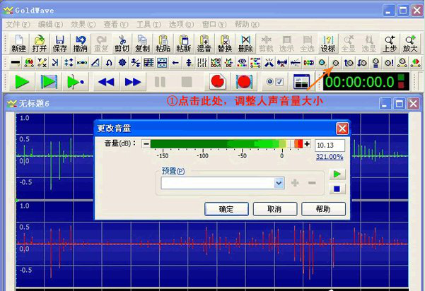Click the minus button on volume slider
Viewport: 425px width, 291px height.
tap(146, 144)
